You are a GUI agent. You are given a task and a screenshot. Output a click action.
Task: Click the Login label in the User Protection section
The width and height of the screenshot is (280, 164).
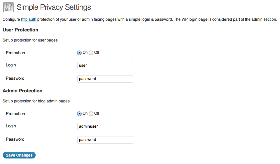(11, 65)
